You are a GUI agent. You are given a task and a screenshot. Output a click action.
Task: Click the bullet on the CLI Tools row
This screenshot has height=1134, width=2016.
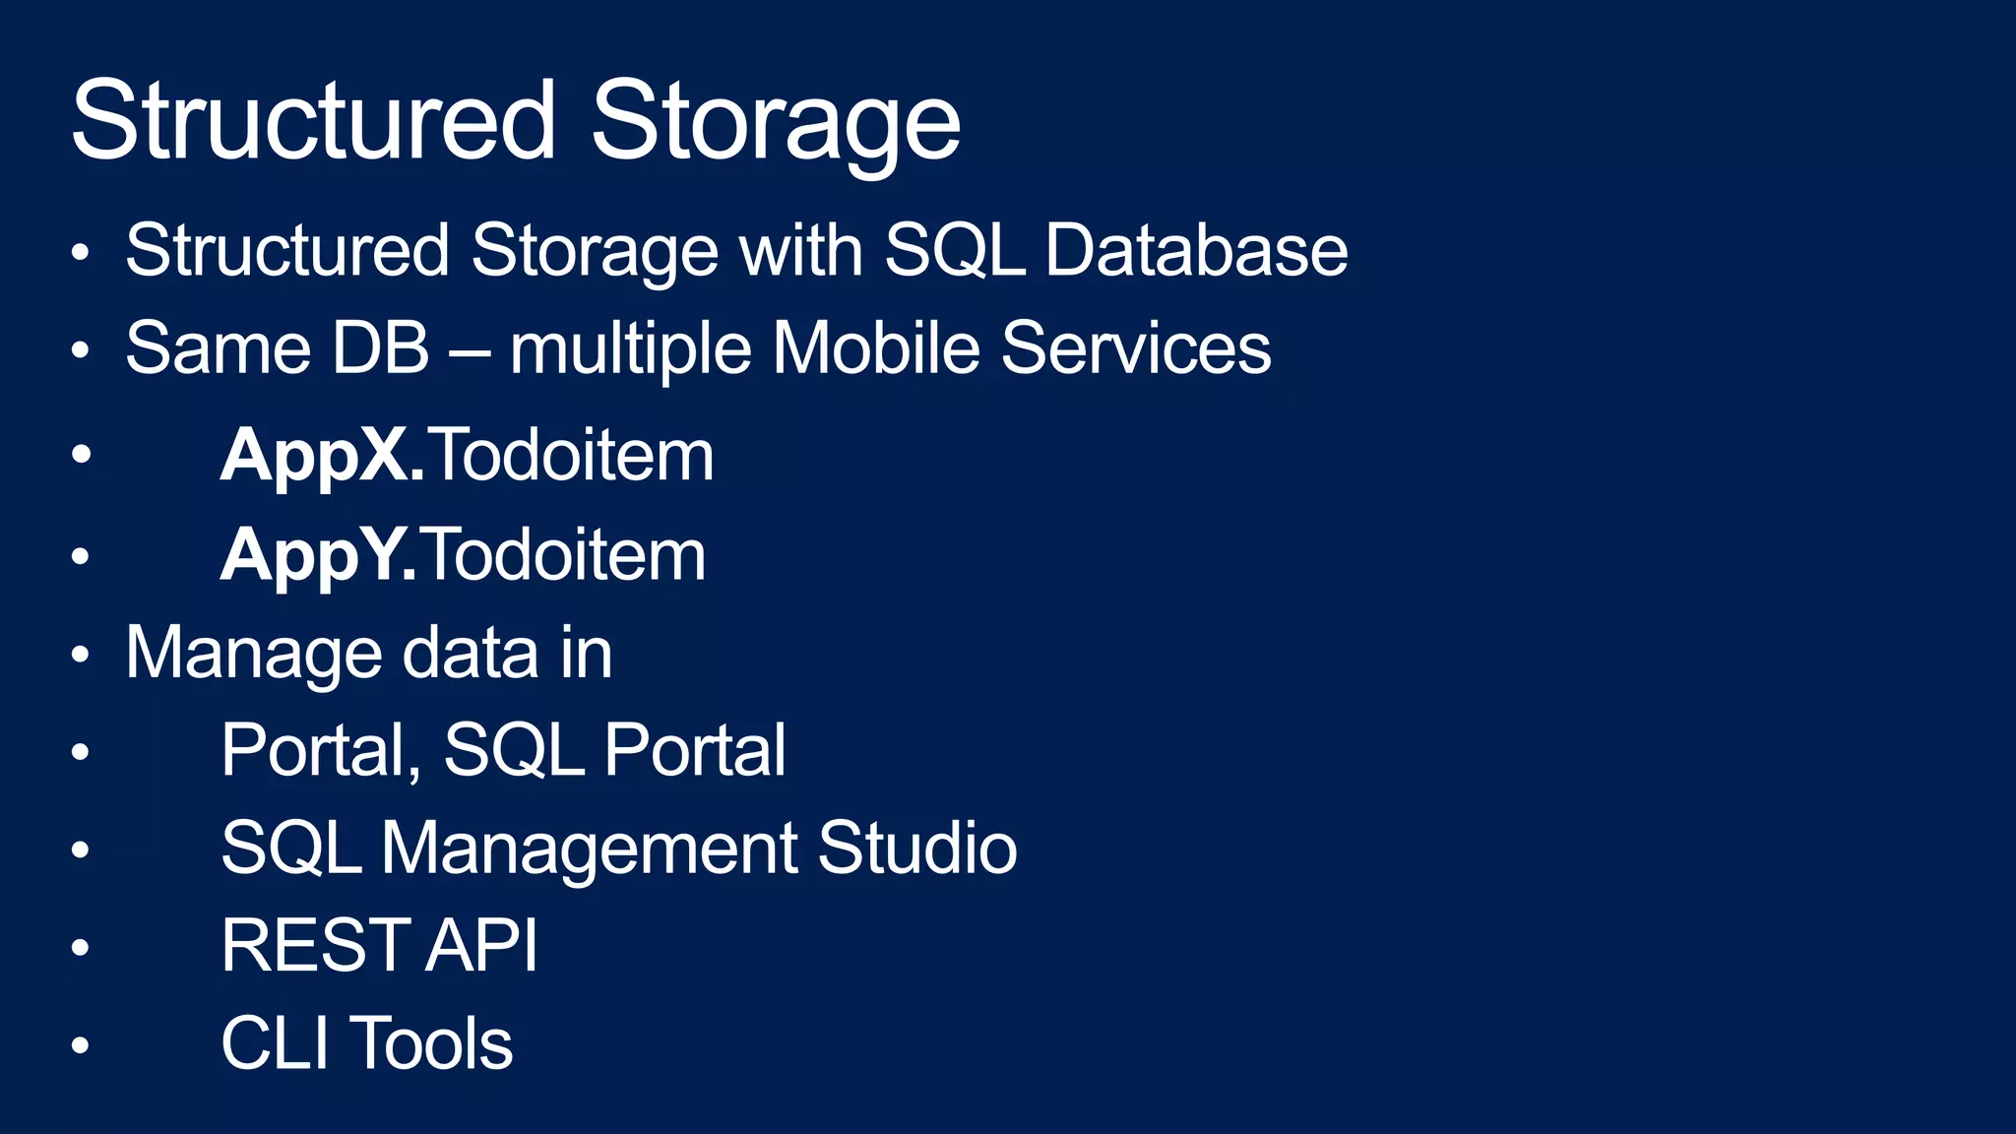pyautogui.click(x=81, y=1046)
